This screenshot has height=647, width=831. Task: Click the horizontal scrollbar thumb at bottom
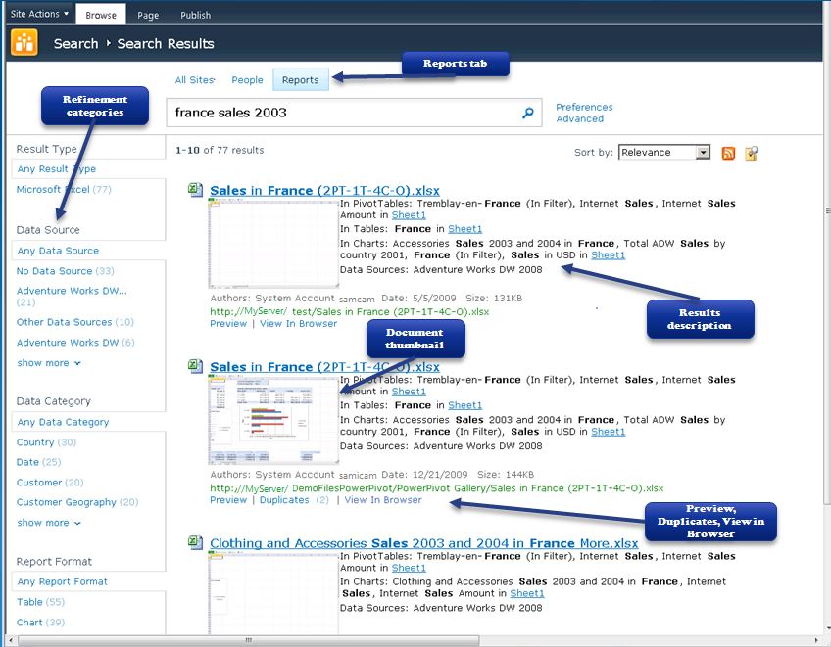coord(248,641)
